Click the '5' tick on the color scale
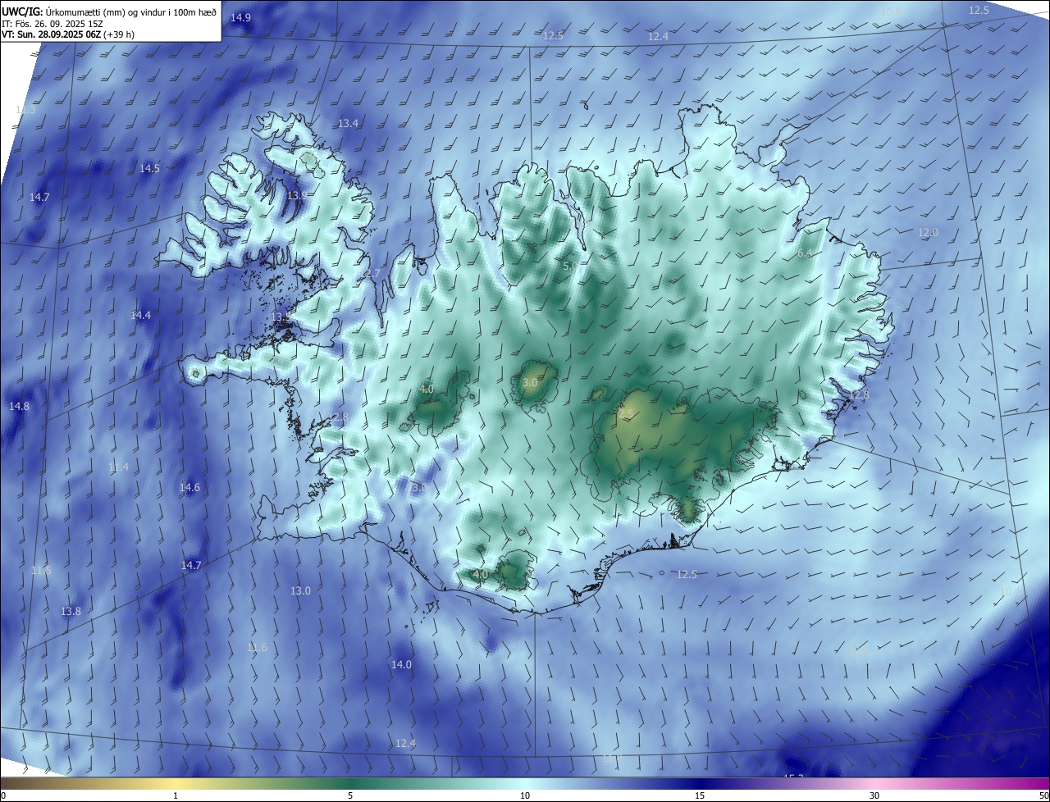 pyautogui.click(x=350, y=795)
